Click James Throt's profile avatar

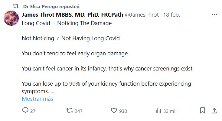(11, 18)
